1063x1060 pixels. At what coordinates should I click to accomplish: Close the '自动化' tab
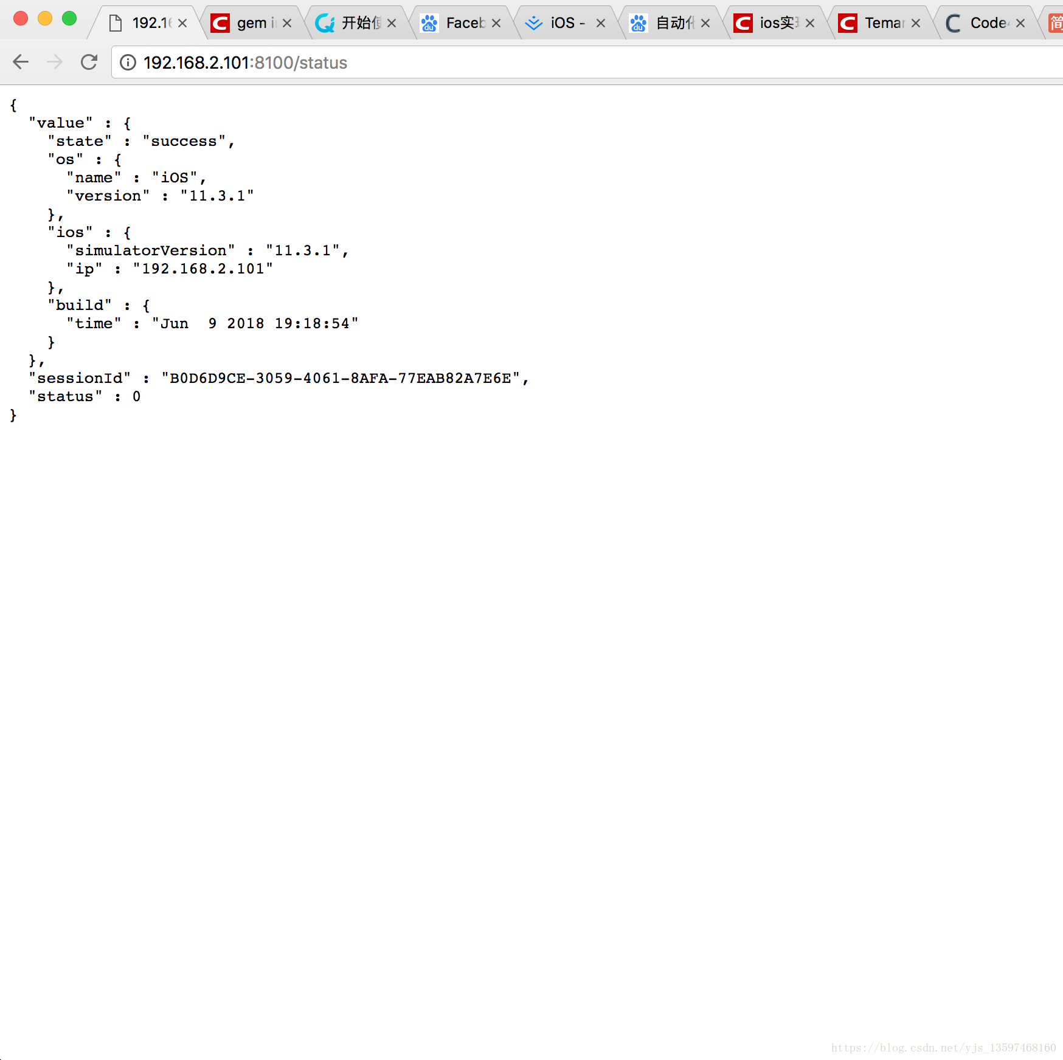point(705,23)
